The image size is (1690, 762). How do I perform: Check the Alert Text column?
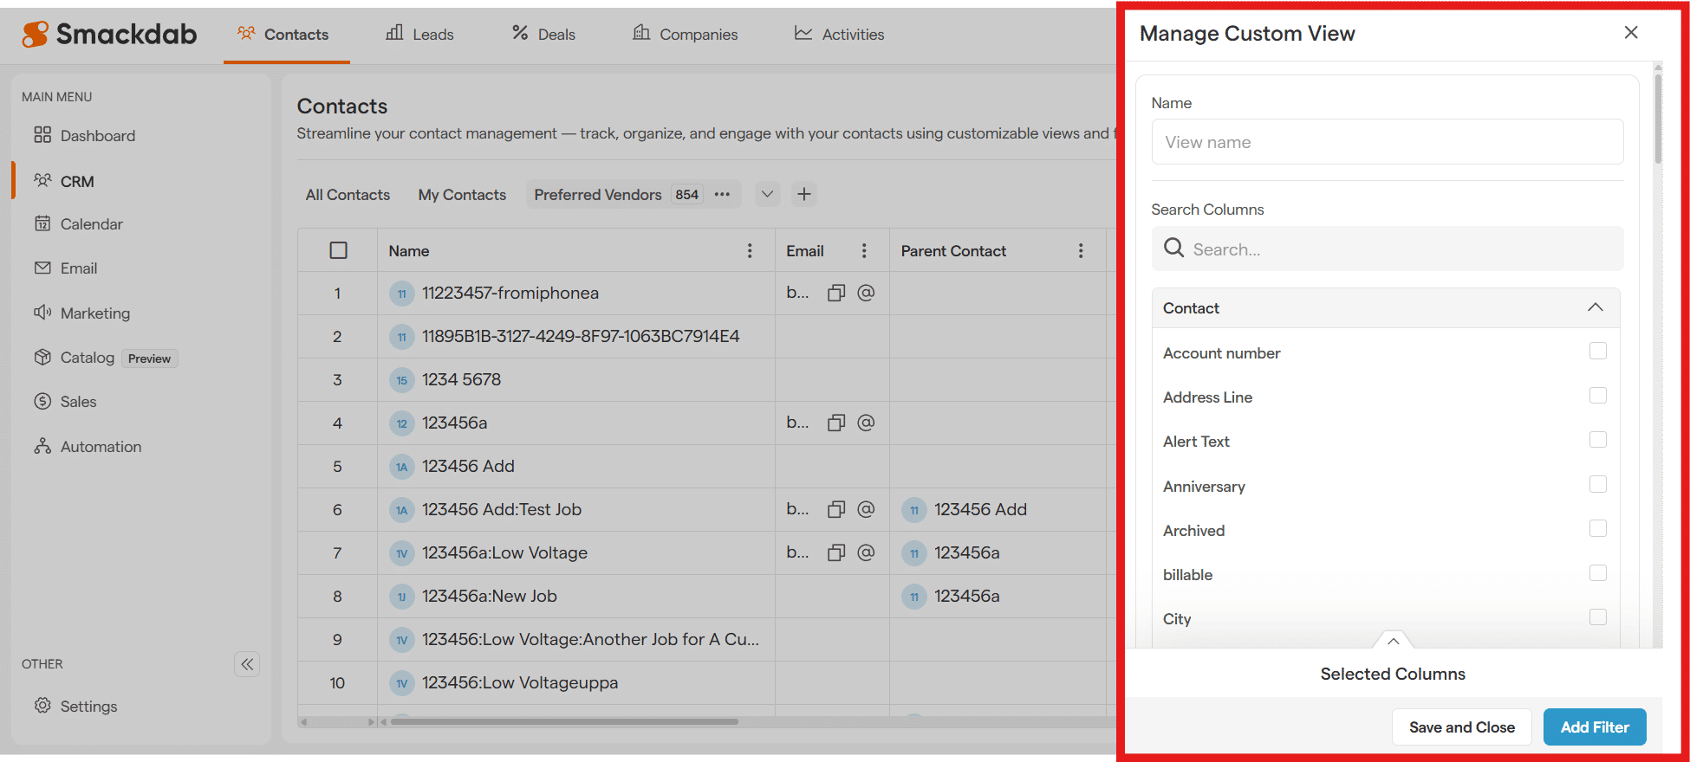point(1598,440)
